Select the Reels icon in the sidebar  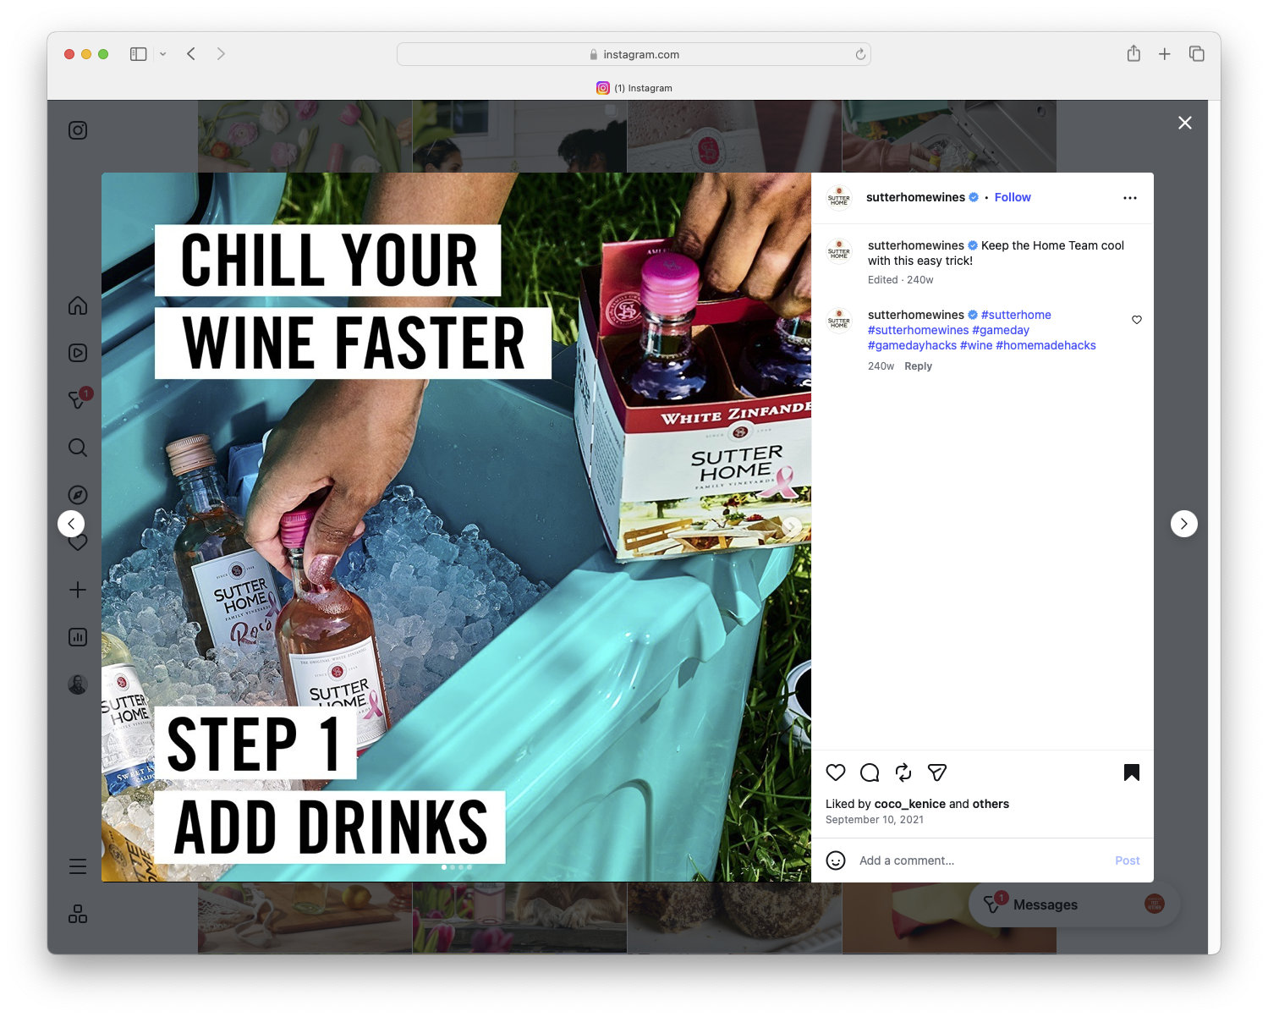pos(77,353)
